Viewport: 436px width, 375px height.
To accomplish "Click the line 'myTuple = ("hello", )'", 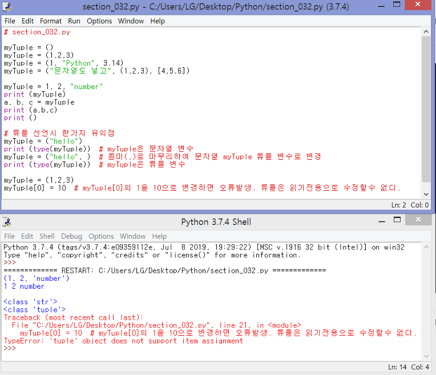I will 47,156.
